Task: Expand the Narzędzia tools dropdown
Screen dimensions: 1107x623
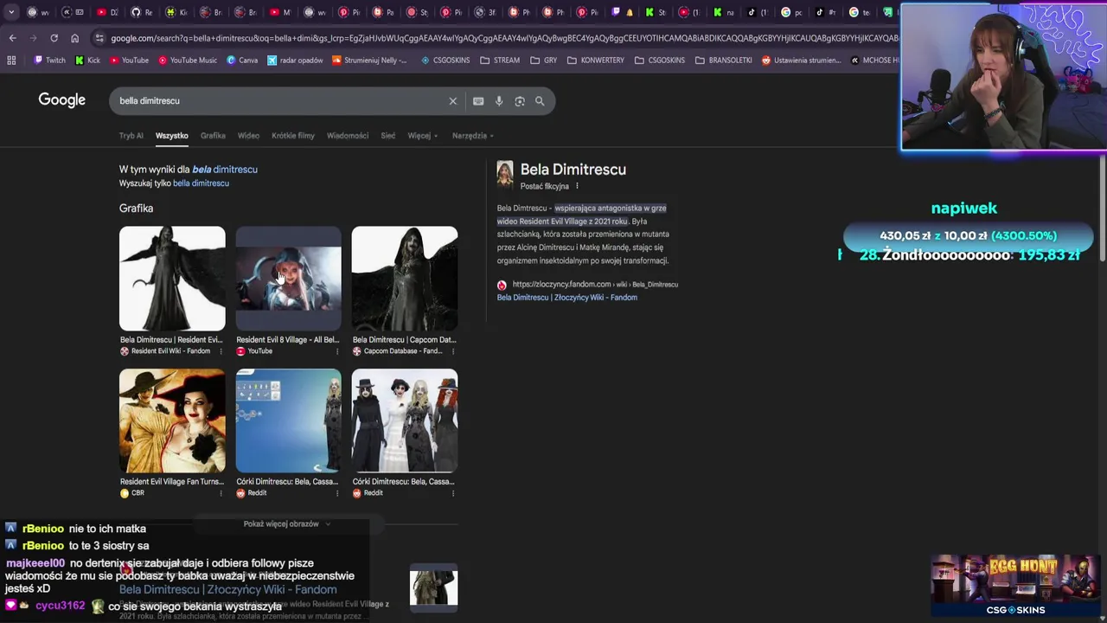Action: [x=472, y=136]
